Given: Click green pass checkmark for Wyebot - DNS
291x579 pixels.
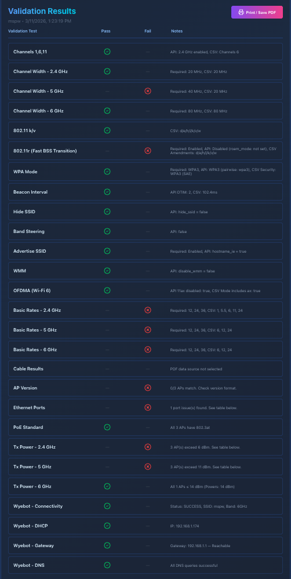Looking at the screenshot, I should pyautogui.click(x=107, y=565).
